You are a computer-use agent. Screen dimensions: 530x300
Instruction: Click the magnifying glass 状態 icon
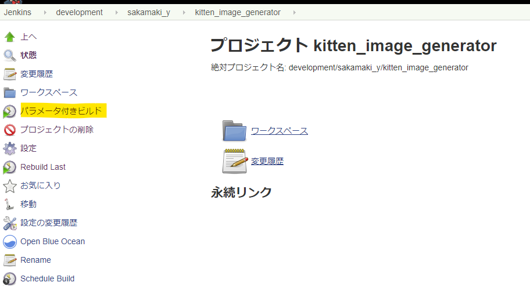pyautogui.click(x=9, y=56)
